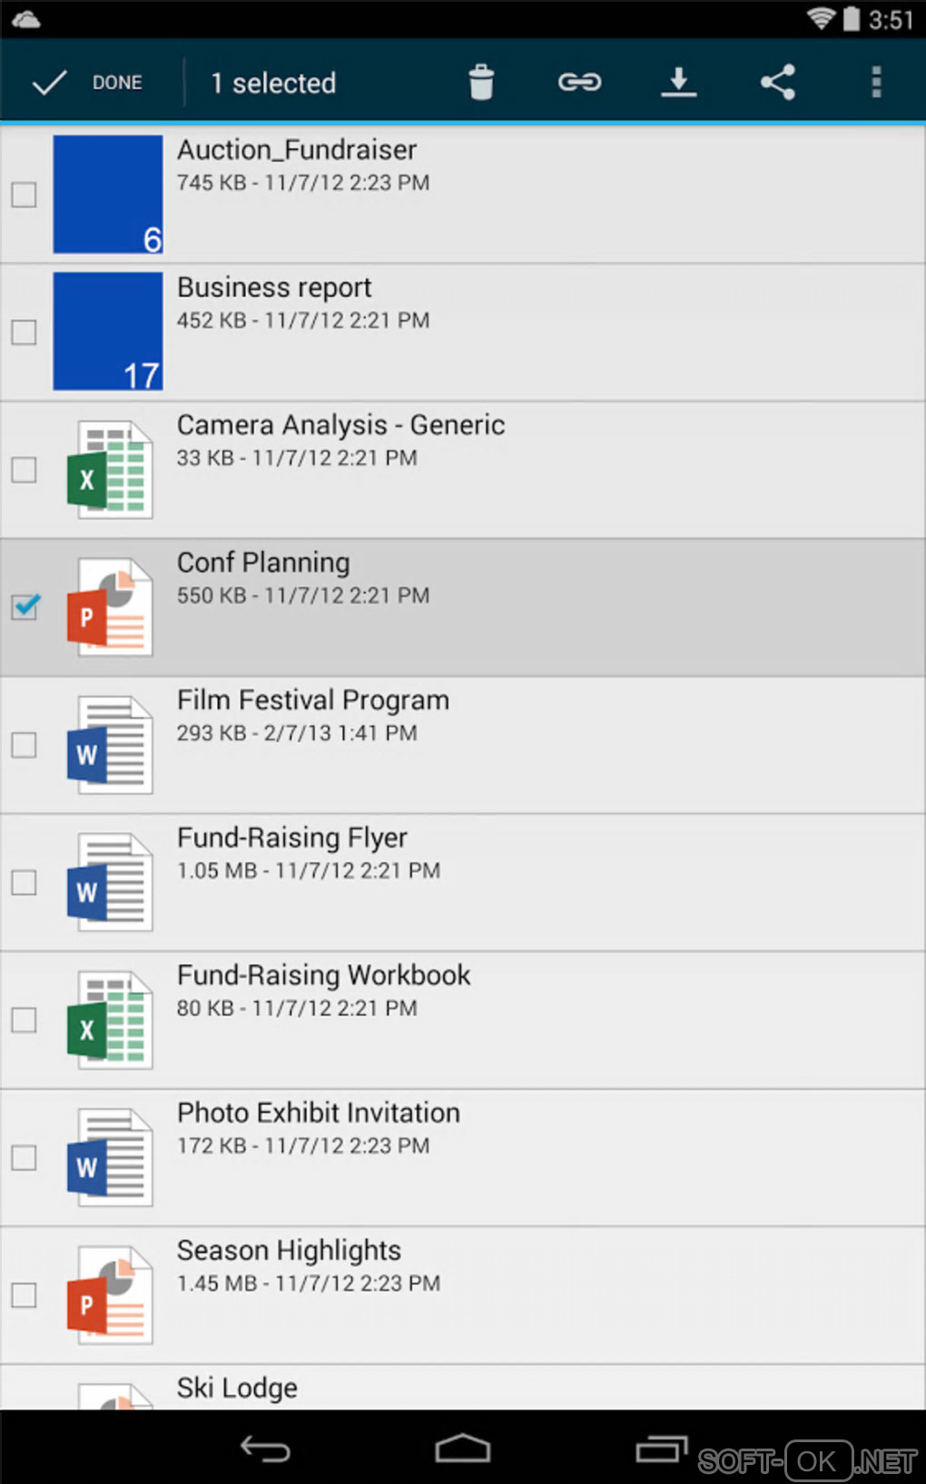Click the Camera Analysis Excel file icon
Screen dimensions: 926x1484
[x=110, y=470]
